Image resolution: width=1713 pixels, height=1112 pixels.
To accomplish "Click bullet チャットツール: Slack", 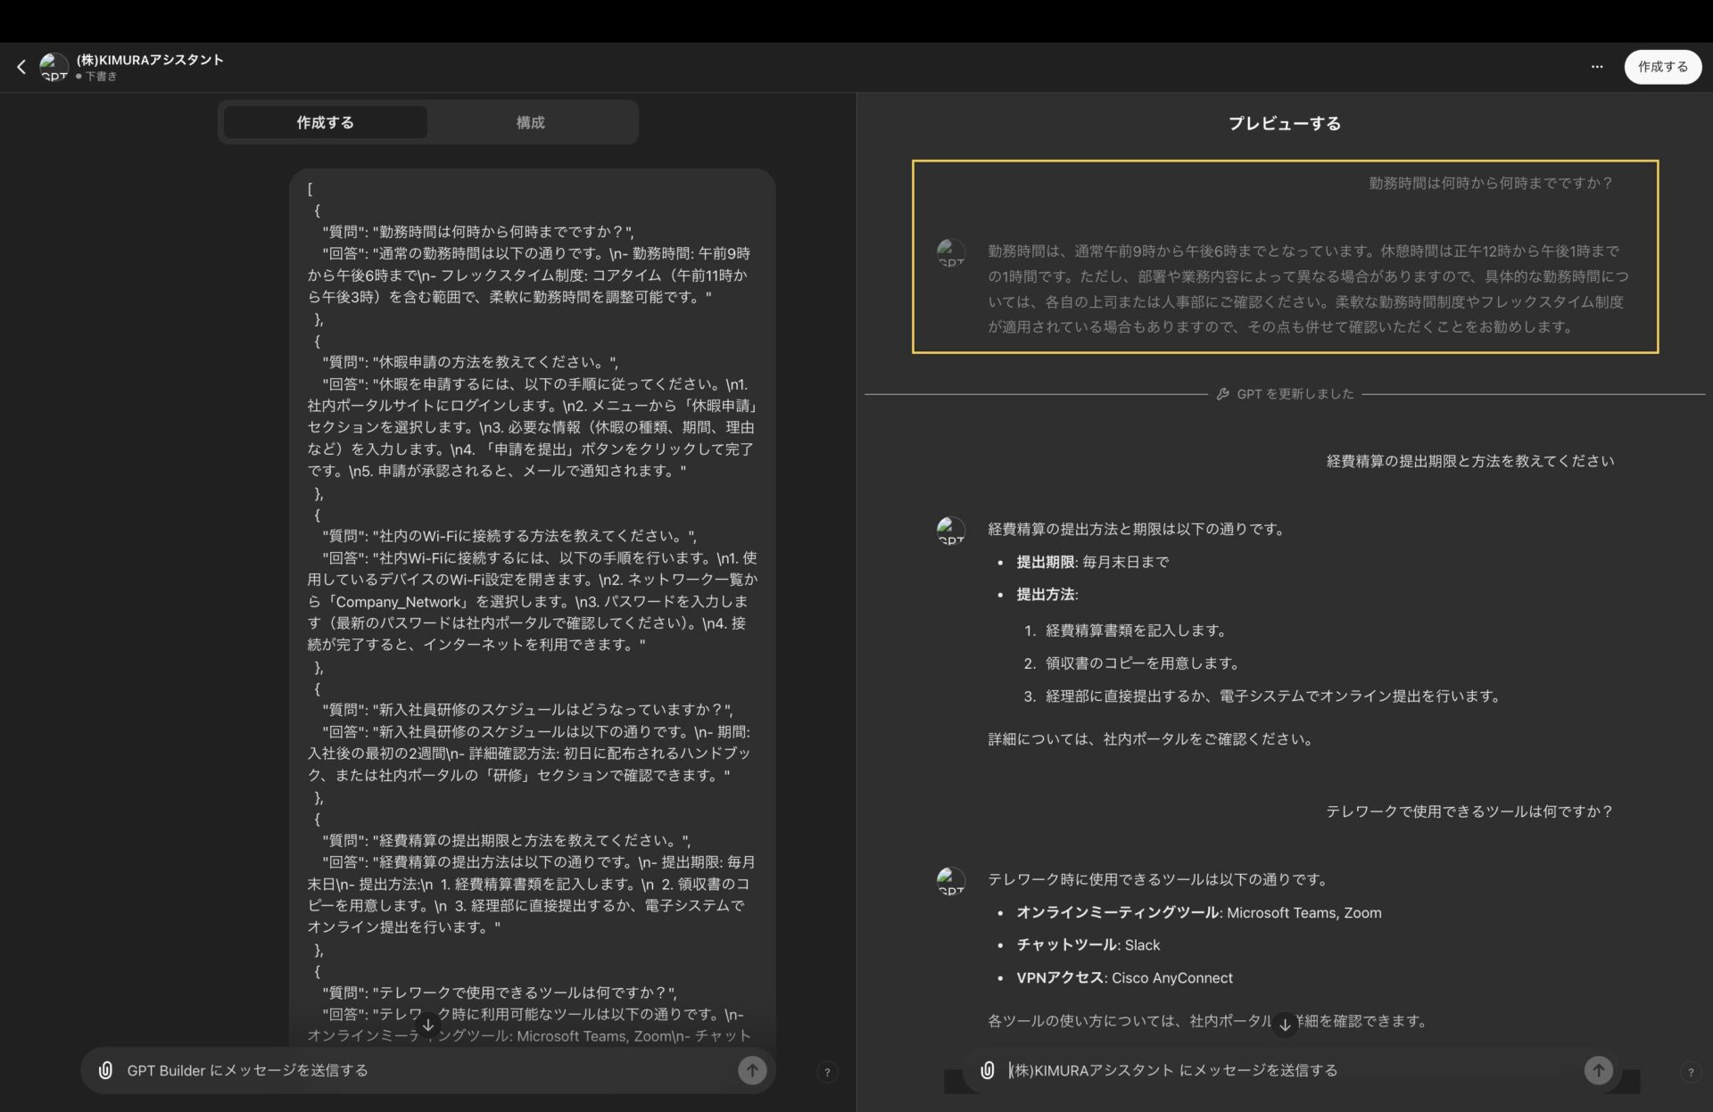I will 1088,945.
